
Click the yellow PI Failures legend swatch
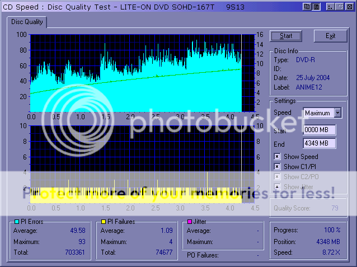pyautogui.click(x=104, y=222)
